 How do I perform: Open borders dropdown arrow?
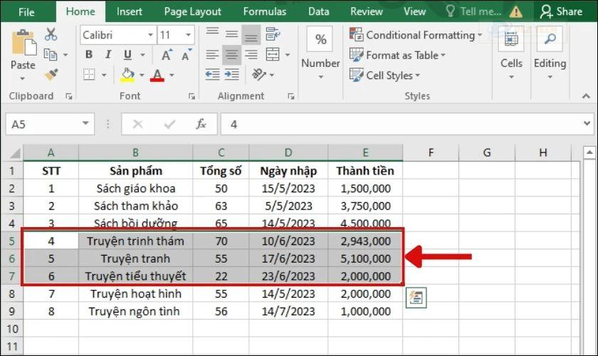(x=104, y=75)
